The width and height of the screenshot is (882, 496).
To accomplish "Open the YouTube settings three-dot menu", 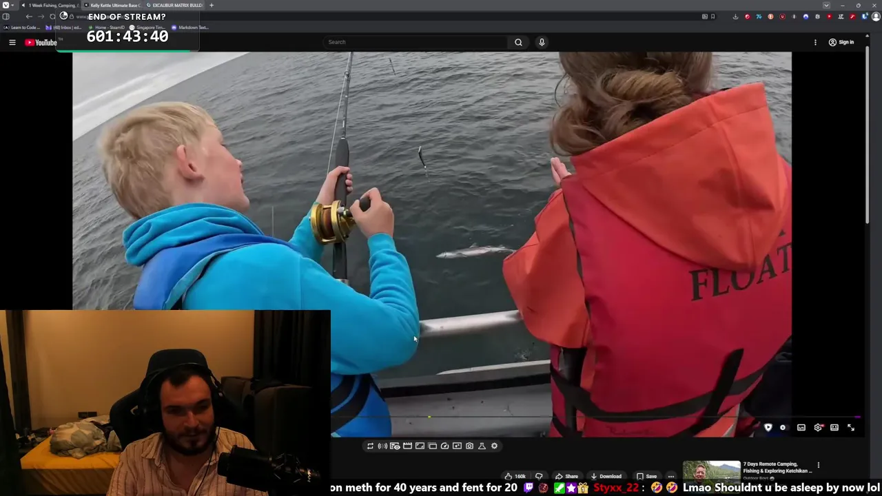I will pyautogui.click(x=815, y=42).
